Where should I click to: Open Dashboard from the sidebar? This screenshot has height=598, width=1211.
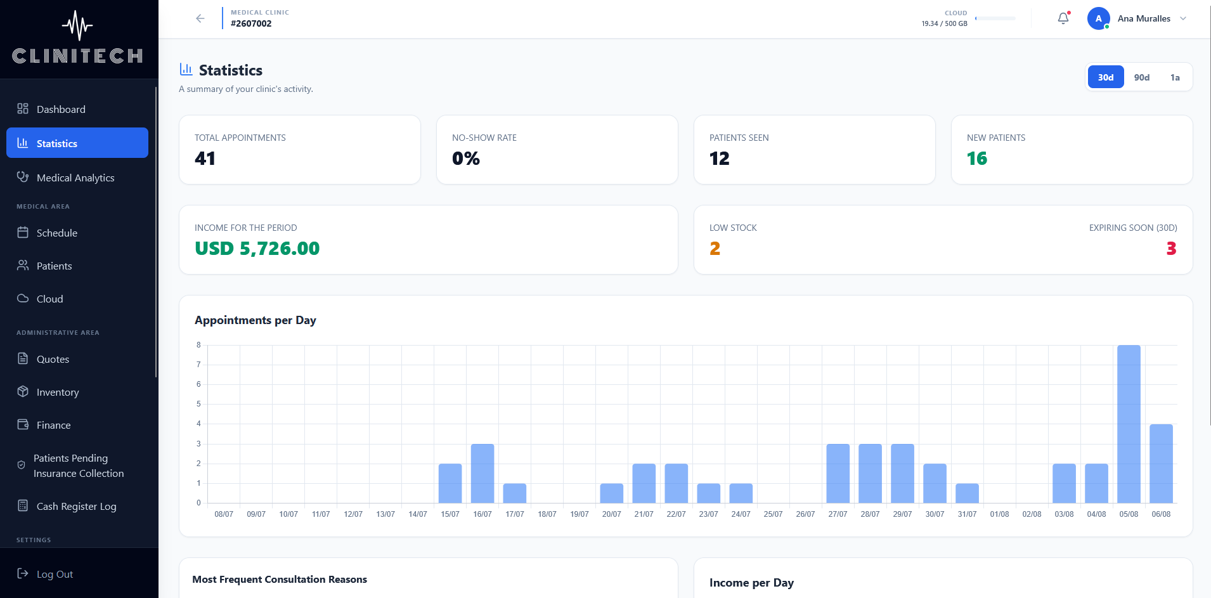[x=77, y=109]
